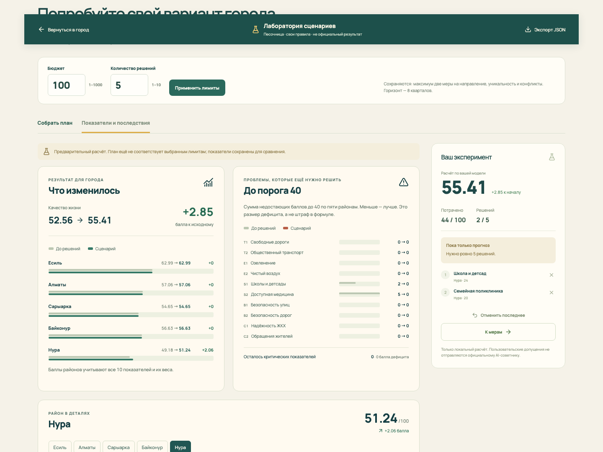Click the decisions count "2 / 5"
This screenshot has height=452, width=603.
pos(483,220)
